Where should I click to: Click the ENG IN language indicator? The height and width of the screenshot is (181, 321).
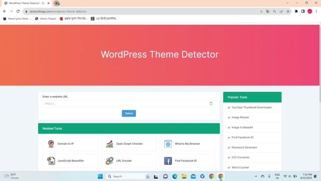(x=277, y=176)
